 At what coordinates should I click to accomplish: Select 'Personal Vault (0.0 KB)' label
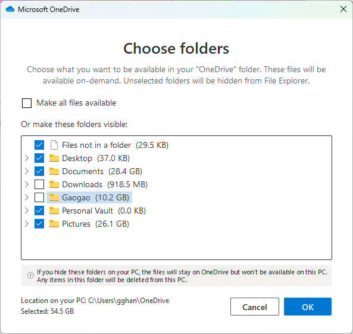104,211
